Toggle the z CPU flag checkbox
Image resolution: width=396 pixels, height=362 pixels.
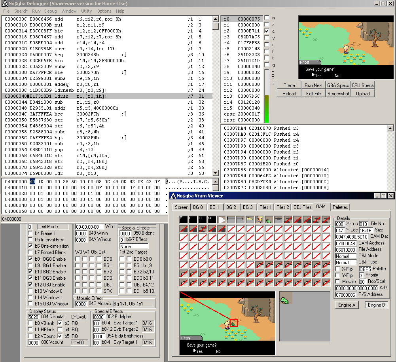coord(267,24)
